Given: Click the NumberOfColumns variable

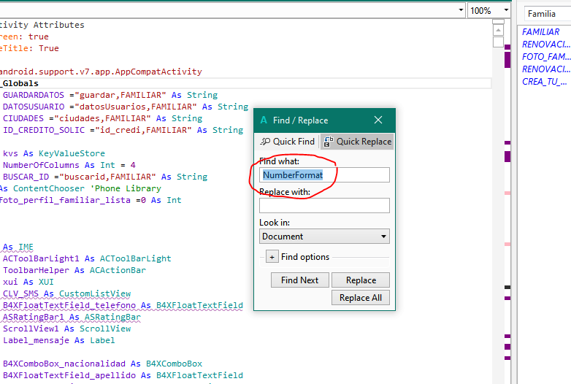Looking at the screenshot, I should tap(41, 165).
